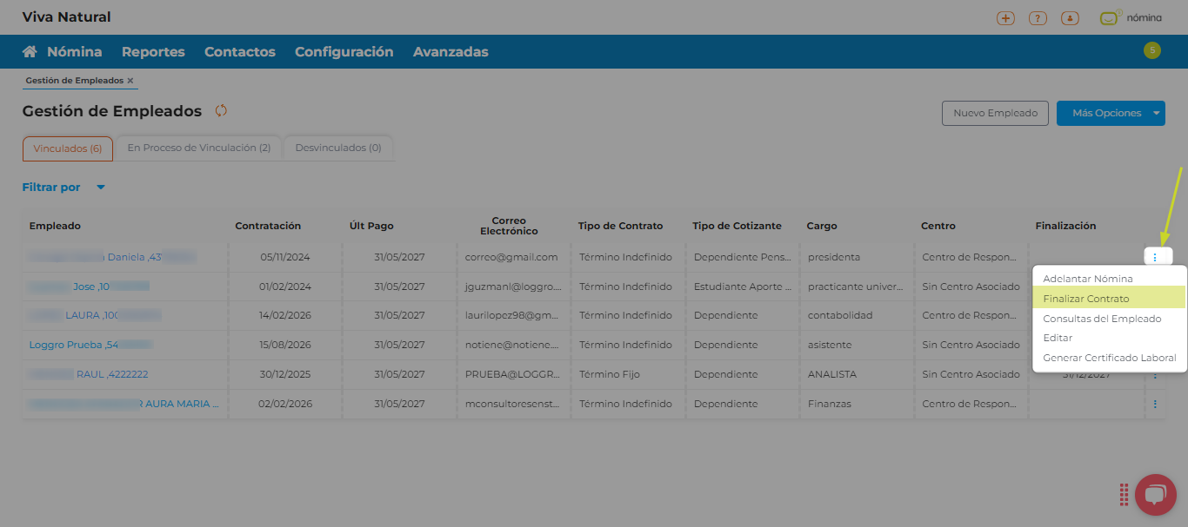Click the Cargo column header
Screen dimensions: 1188x527
(822, 226)
